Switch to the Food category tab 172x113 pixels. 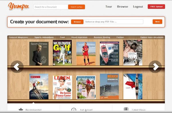click(x=62, y=37)
